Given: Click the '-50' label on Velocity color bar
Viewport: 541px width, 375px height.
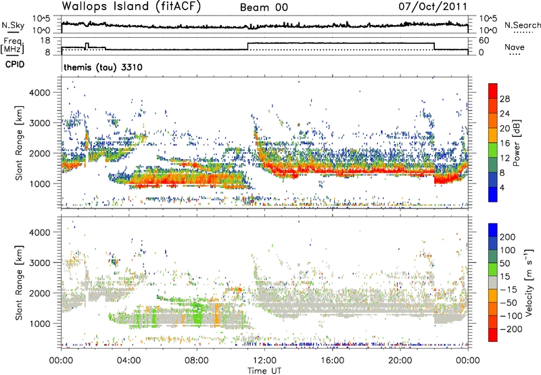Looking at the screenshot, I should (x=509, y=303).
